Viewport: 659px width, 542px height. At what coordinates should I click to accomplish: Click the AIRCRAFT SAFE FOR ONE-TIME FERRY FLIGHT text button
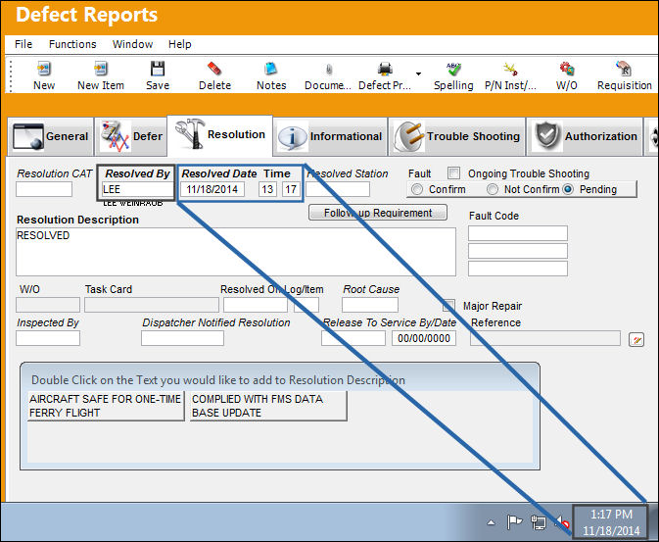106,406
